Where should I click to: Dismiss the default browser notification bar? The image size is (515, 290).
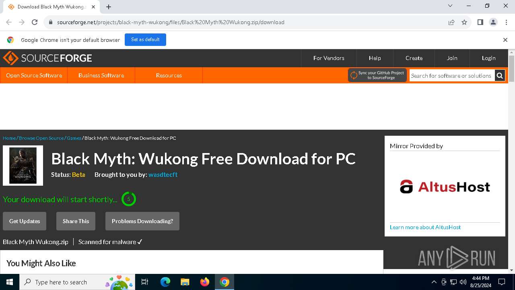[505, 40]
